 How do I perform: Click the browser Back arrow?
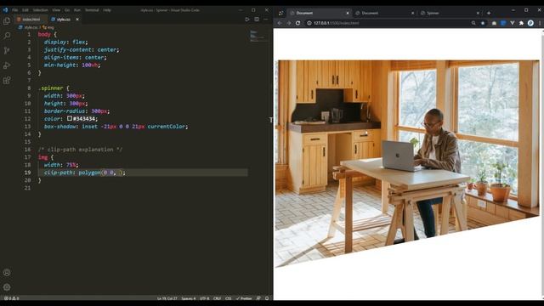[x=280, y=23]
